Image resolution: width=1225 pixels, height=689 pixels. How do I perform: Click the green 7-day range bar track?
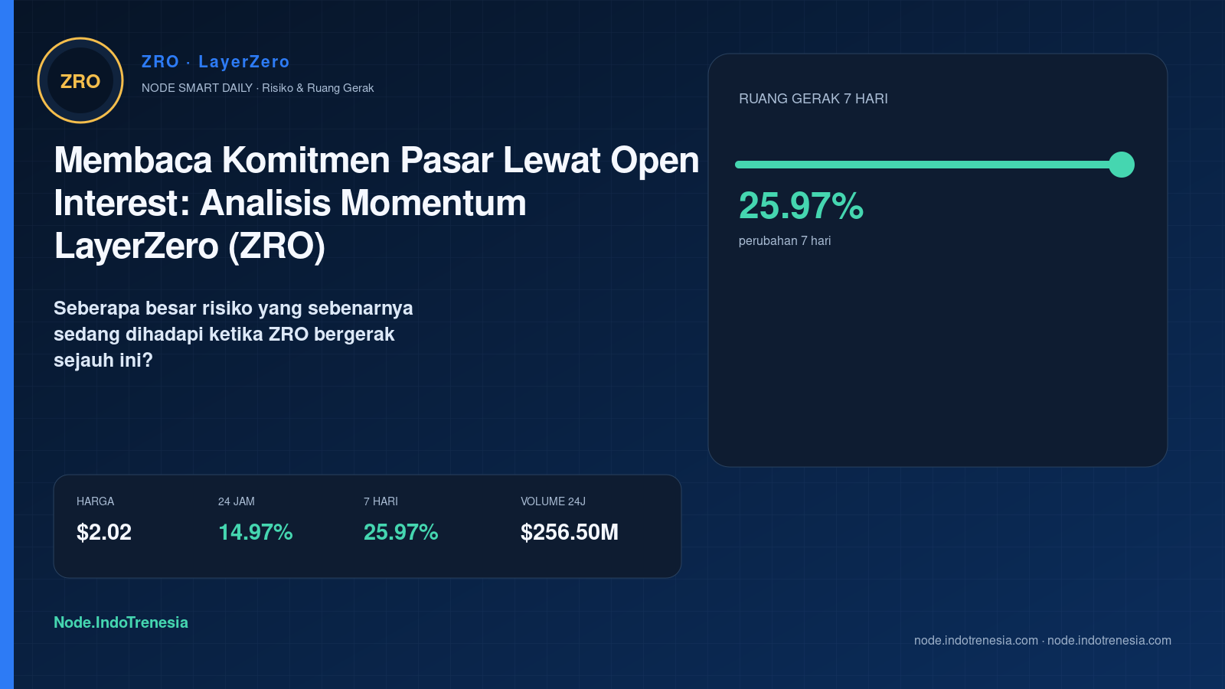[928, 165]
